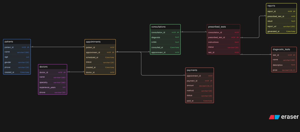Select the diagnostic_tests table header
Viewport: 300px width, 132px height.
[x=284, y=49]
